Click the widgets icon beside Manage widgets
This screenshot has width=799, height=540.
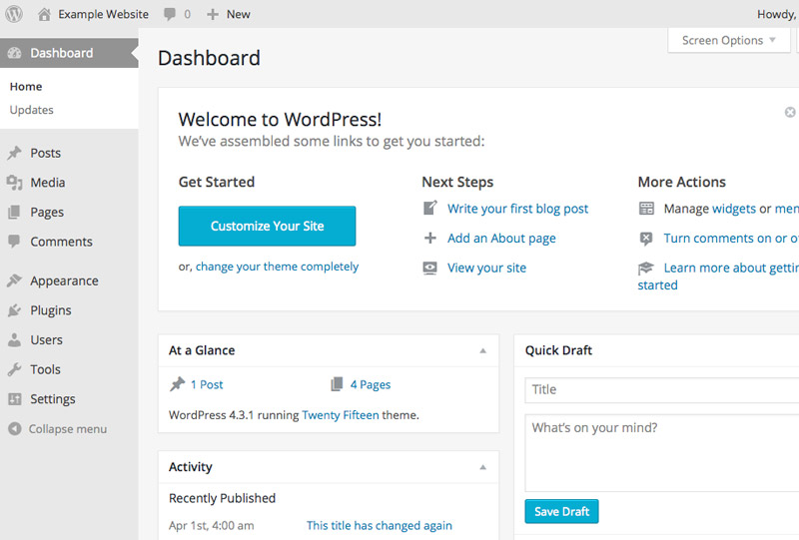tap(646, 209)
